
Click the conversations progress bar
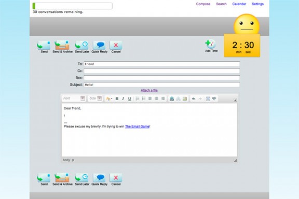(x=73, y=6)
